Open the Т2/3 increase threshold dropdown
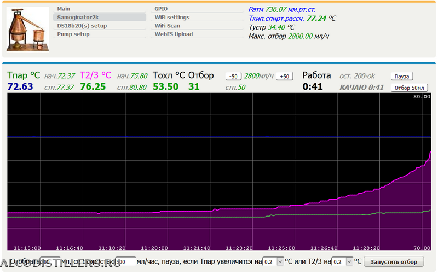This screenshot has height=274, width=438. tap(342, 261)
